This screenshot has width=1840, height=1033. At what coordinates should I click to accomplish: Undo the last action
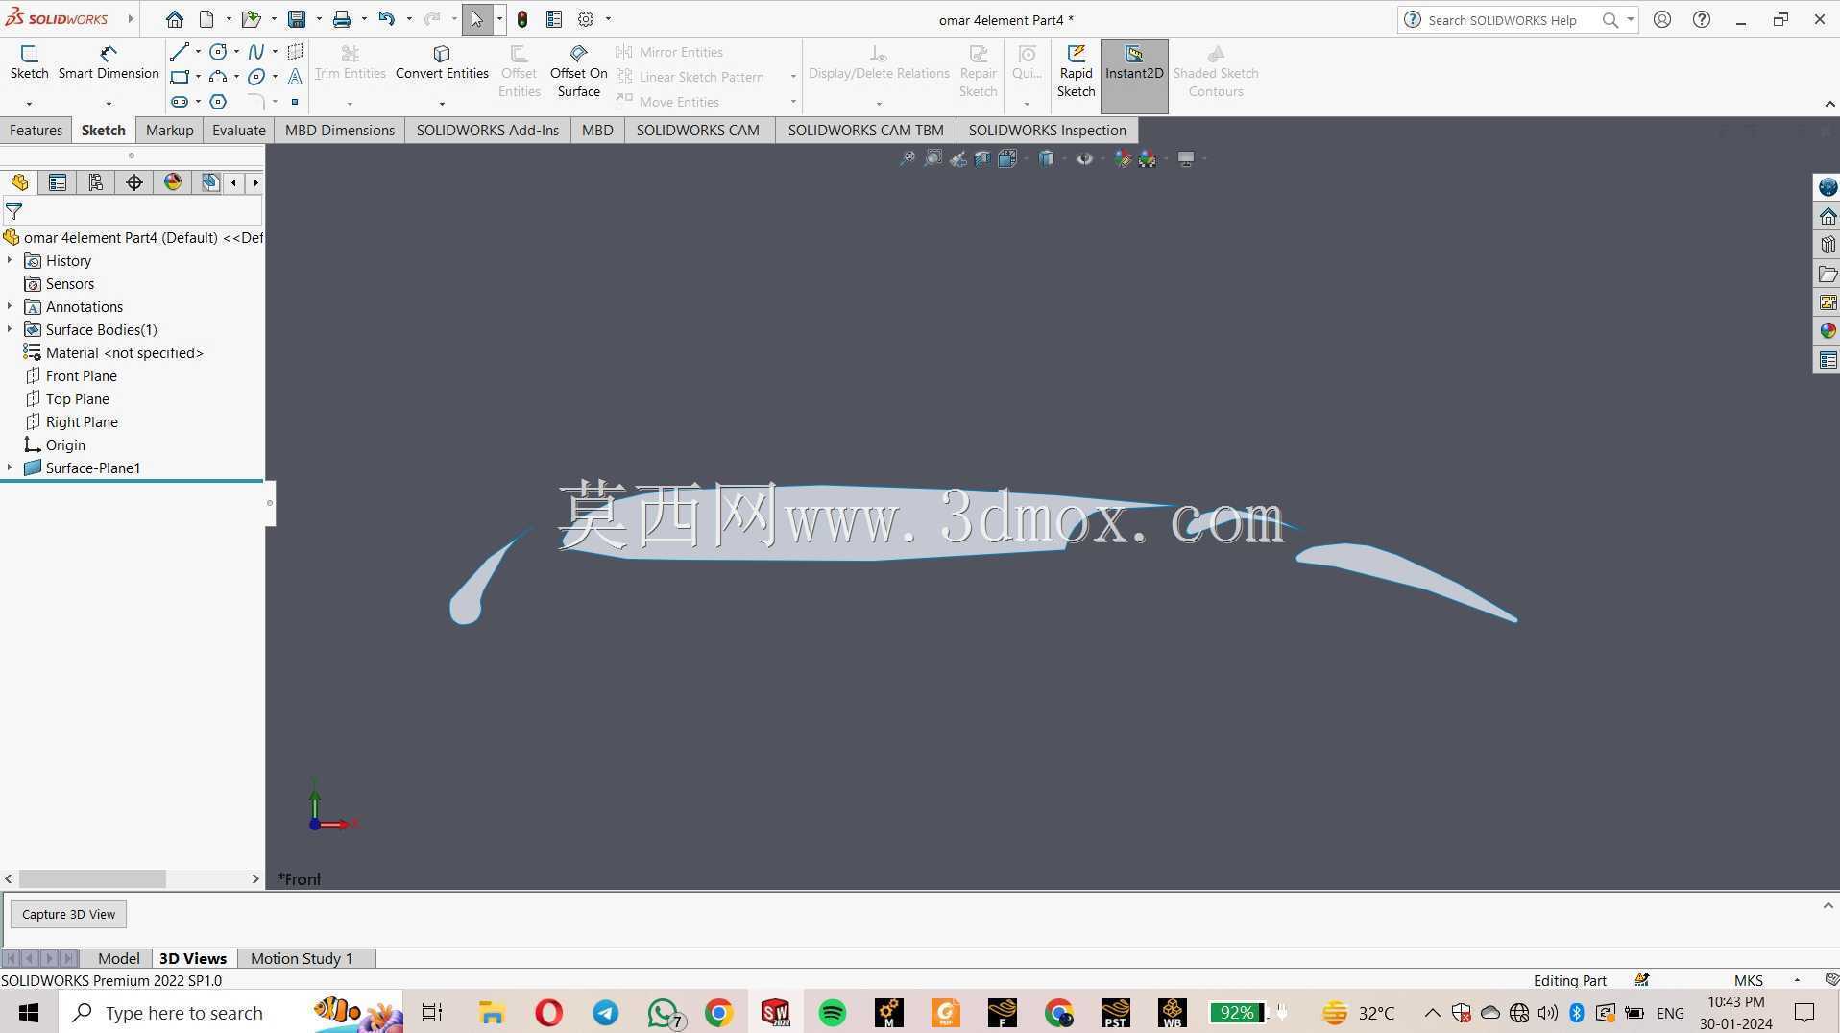click(386, 19)
